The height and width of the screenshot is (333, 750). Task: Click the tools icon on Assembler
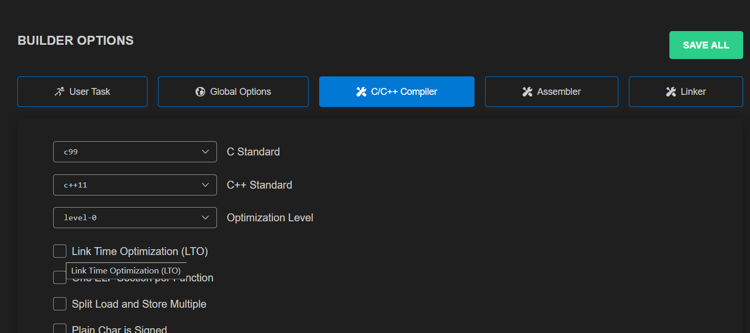[527, 92]
